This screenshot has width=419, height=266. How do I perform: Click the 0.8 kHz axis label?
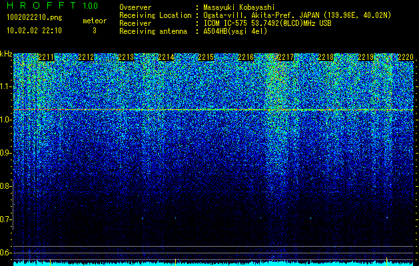point(5,186)
